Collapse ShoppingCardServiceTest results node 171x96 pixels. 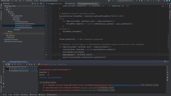(x=6, y=67)
